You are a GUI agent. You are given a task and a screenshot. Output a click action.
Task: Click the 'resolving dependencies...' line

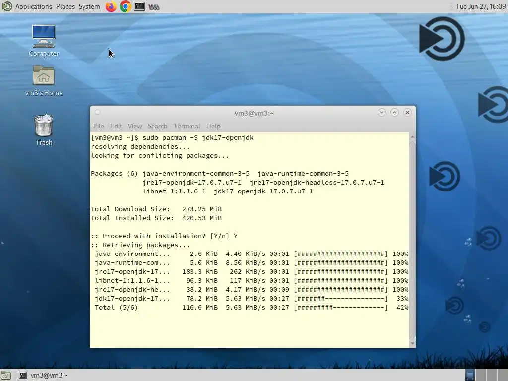(x=140, y=147)
